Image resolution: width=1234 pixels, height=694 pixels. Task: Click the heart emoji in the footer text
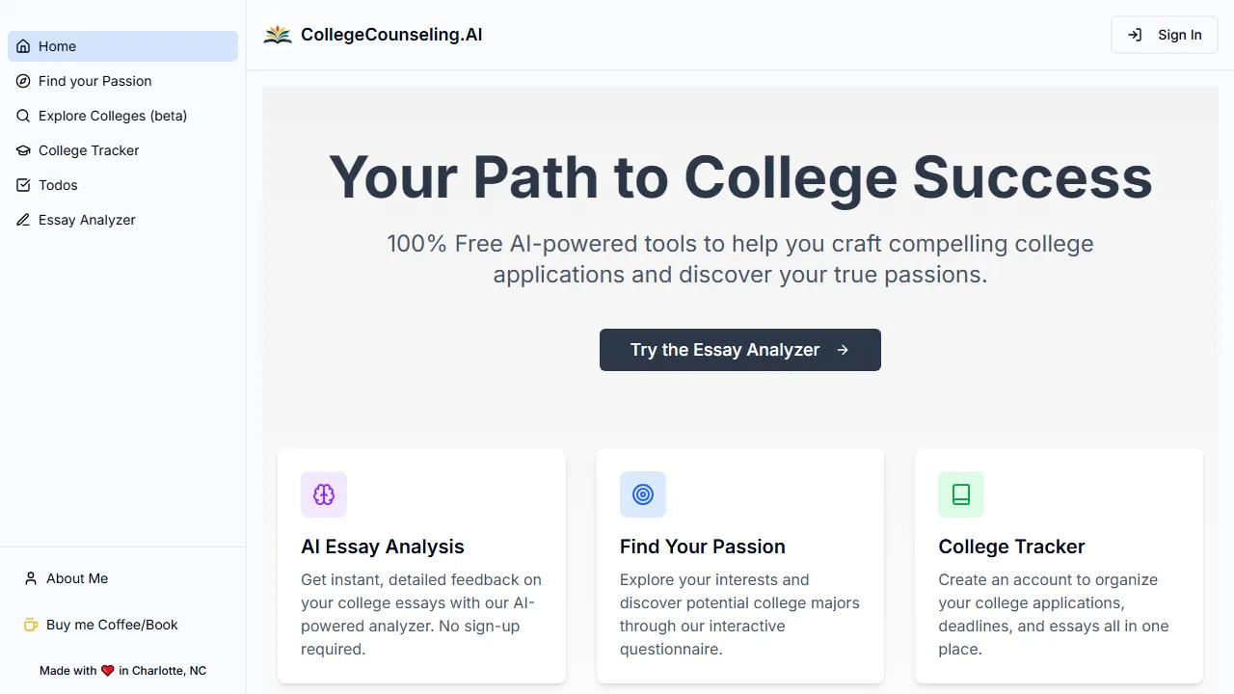pos(107,670)
